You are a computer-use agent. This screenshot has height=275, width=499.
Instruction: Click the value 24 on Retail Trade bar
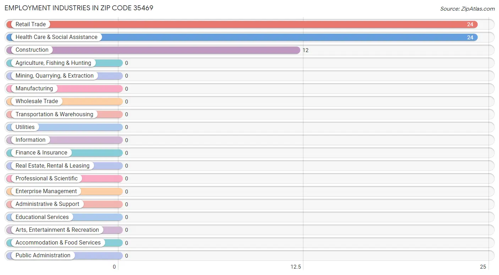click(470, 24)
